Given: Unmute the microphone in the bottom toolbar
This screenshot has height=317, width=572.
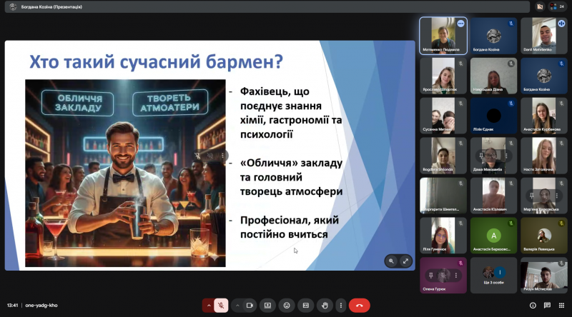Looking at the screenshot, I should coord(222,305).
